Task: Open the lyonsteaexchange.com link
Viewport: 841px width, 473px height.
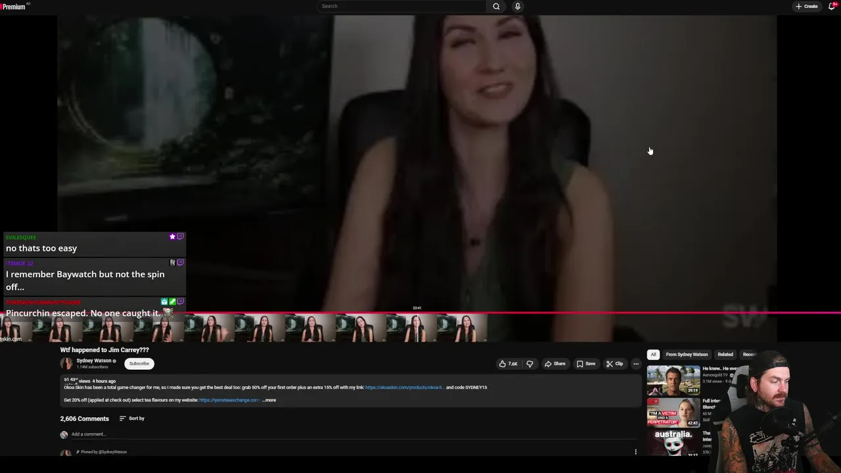Action: [229, 400]
